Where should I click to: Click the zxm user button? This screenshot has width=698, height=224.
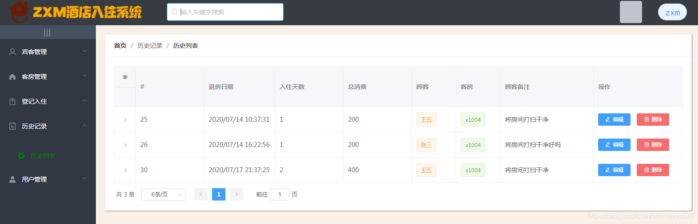pos(672,12)
